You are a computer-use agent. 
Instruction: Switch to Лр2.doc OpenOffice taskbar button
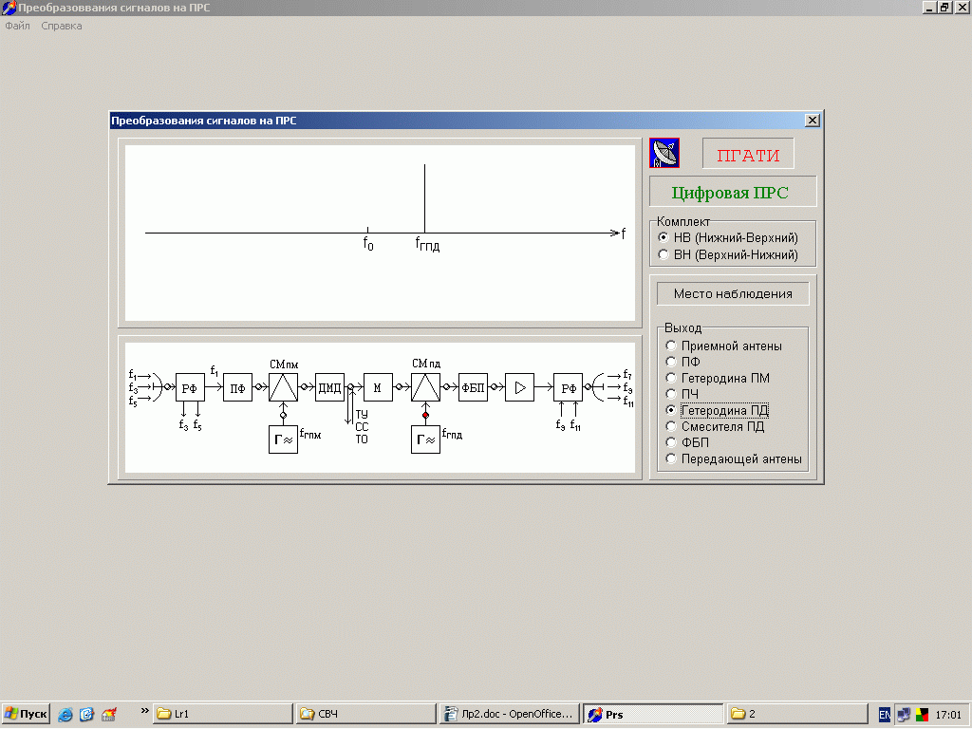coord(509,714)
